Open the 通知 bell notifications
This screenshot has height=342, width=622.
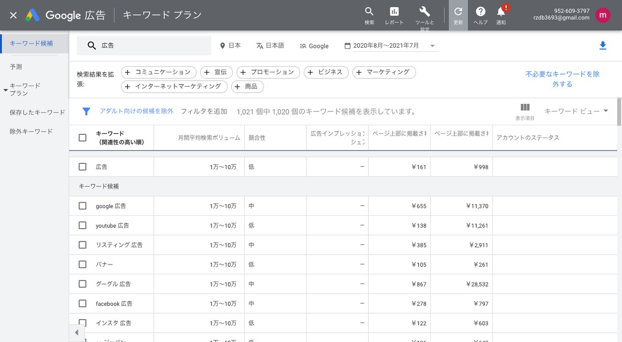pos(501,15)
